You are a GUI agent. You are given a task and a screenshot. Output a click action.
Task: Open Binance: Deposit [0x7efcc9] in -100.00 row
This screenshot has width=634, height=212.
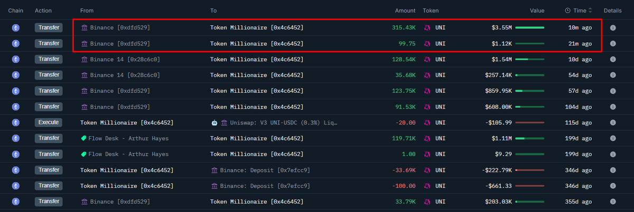pos(265,186)
